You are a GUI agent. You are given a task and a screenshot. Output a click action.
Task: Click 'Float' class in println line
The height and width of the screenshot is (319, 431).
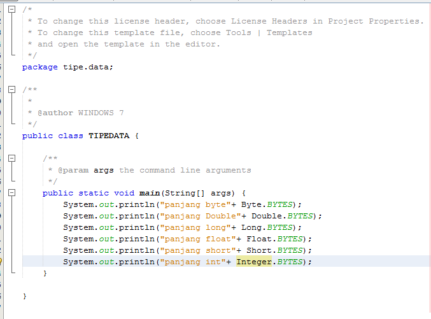pyautogui.click(x=259, y=239)
